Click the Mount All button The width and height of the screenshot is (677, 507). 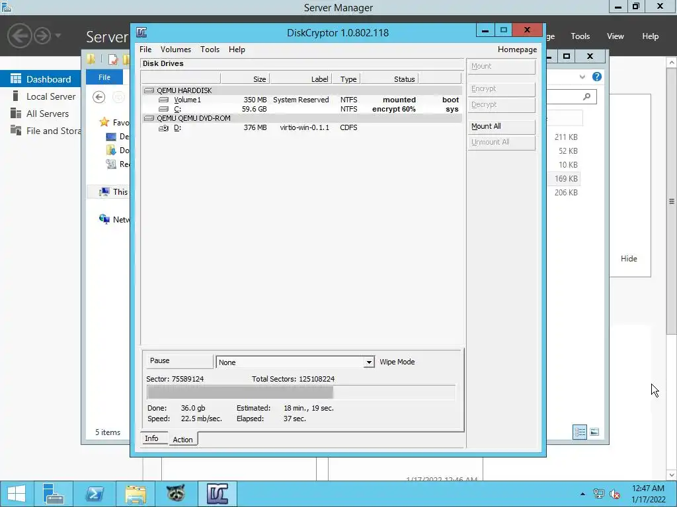pyautogui.click(x=502, y=126)
